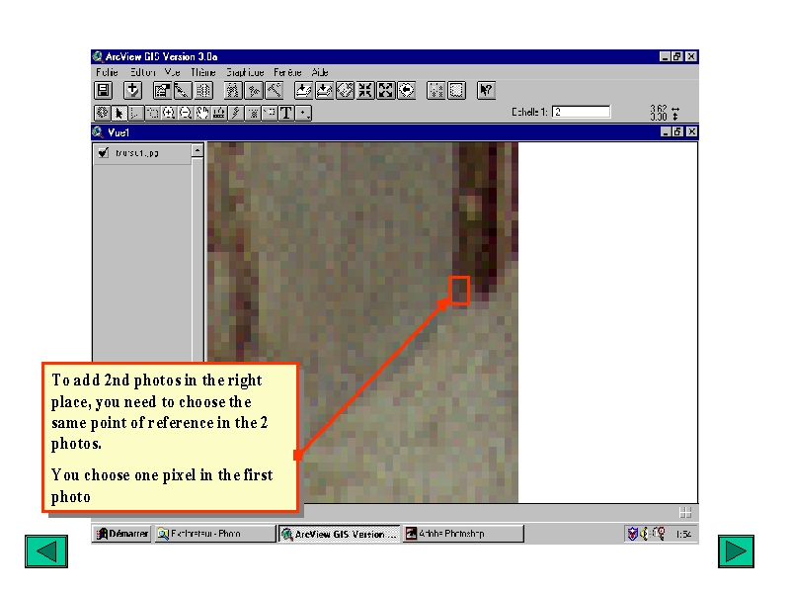Click ArcView GIS Version taskbar button

[340, 534]
